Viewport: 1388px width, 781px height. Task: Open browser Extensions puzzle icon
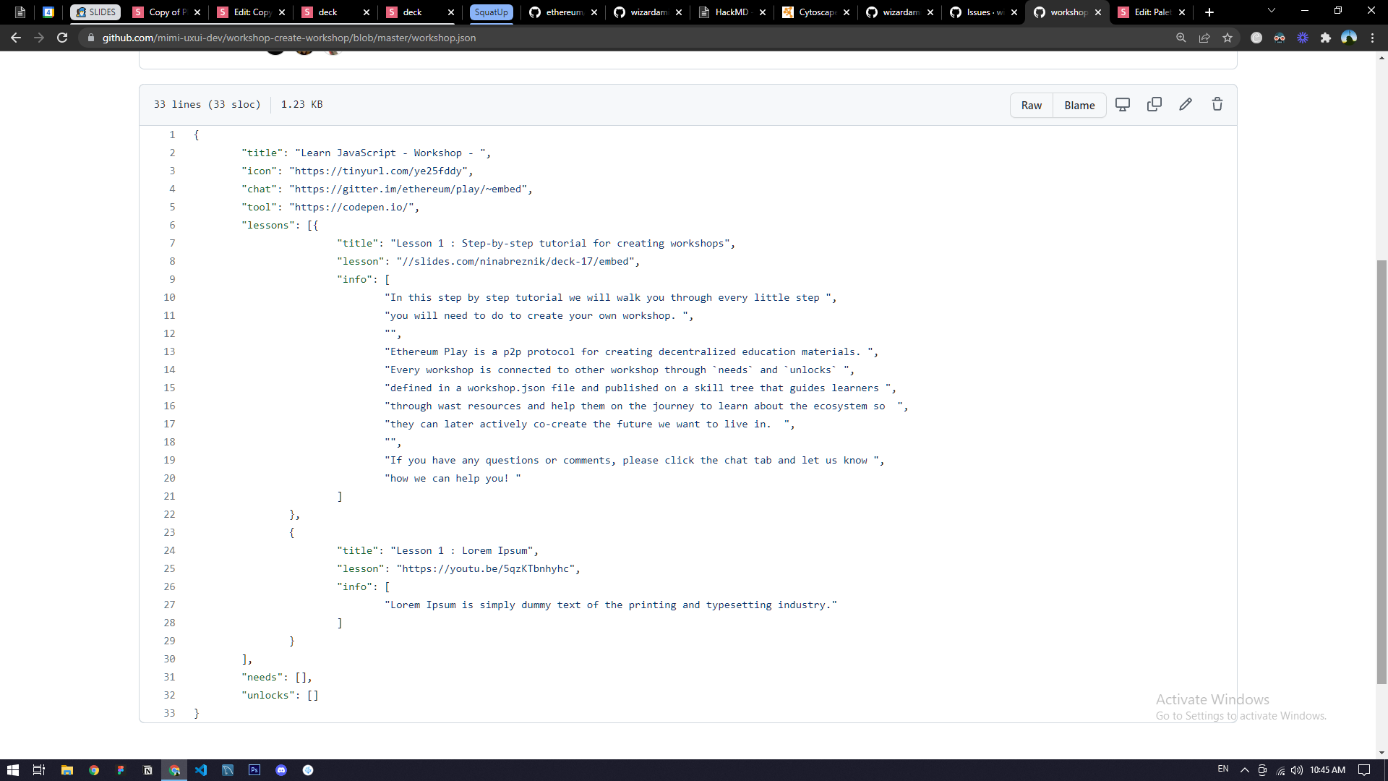(1326, 38)
